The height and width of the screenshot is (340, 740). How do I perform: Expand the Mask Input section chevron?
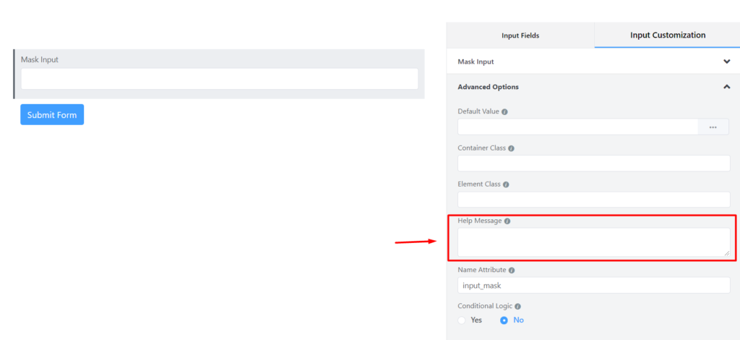tap(727, 62)
